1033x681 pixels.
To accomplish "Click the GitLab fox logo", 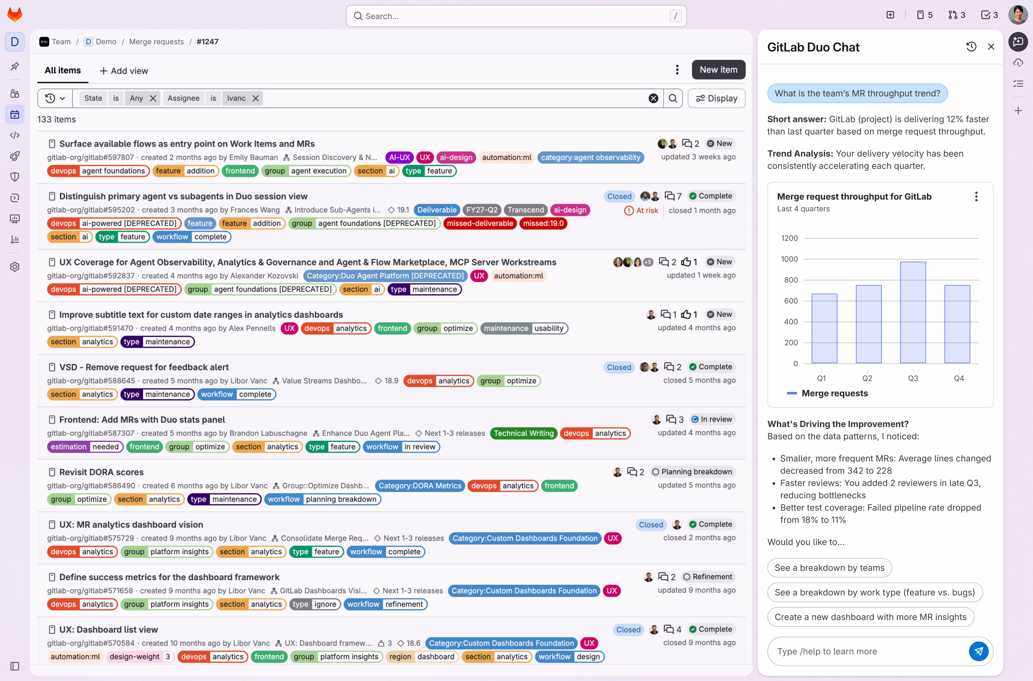I will (x=15, y=15).
